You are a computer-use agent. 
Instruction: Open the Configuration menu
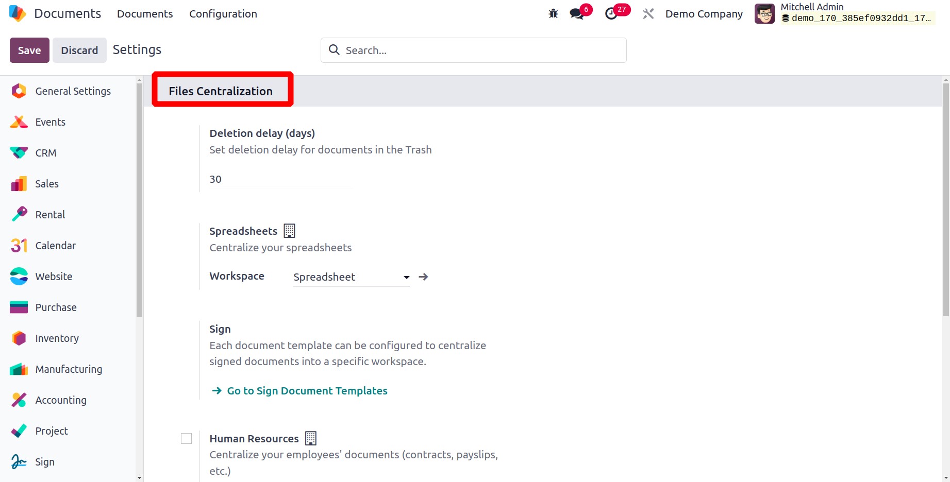[x=223, y=14]
